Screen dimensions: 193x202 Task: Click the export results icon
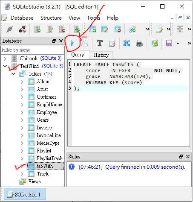[127, 43]
